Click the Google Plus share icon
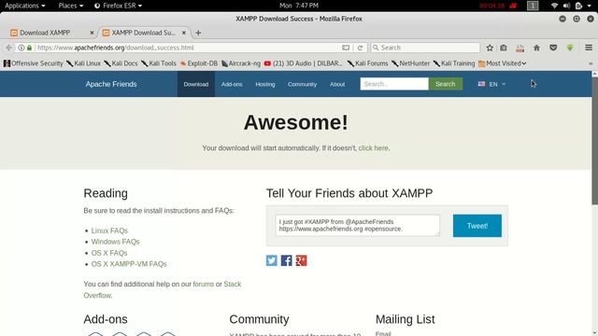 click(301, 260)
